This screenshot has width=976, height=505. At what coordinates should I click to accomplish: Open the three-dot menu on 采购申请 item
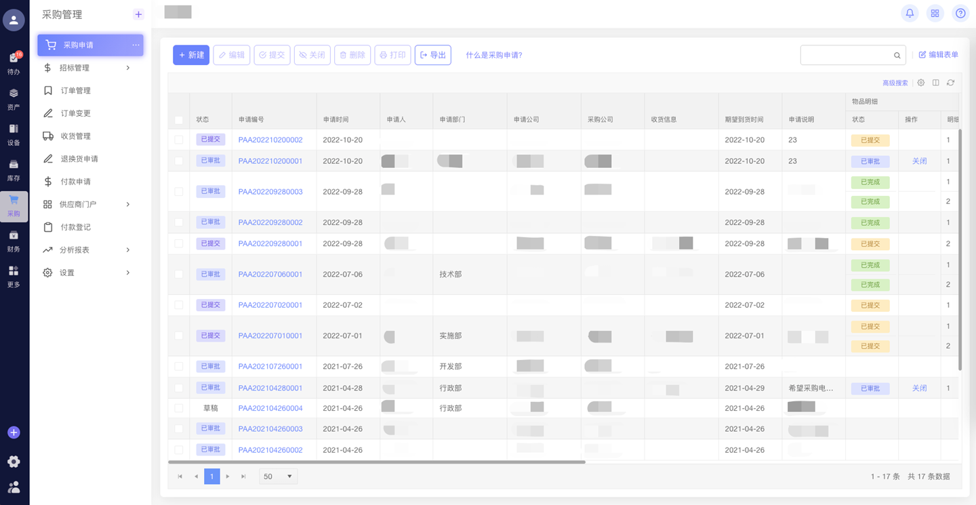pyautogui.click(x=136, y=45)
